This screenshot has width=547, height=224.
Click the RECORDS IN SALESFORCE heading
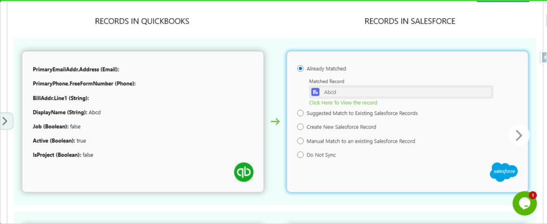[410, 21]
